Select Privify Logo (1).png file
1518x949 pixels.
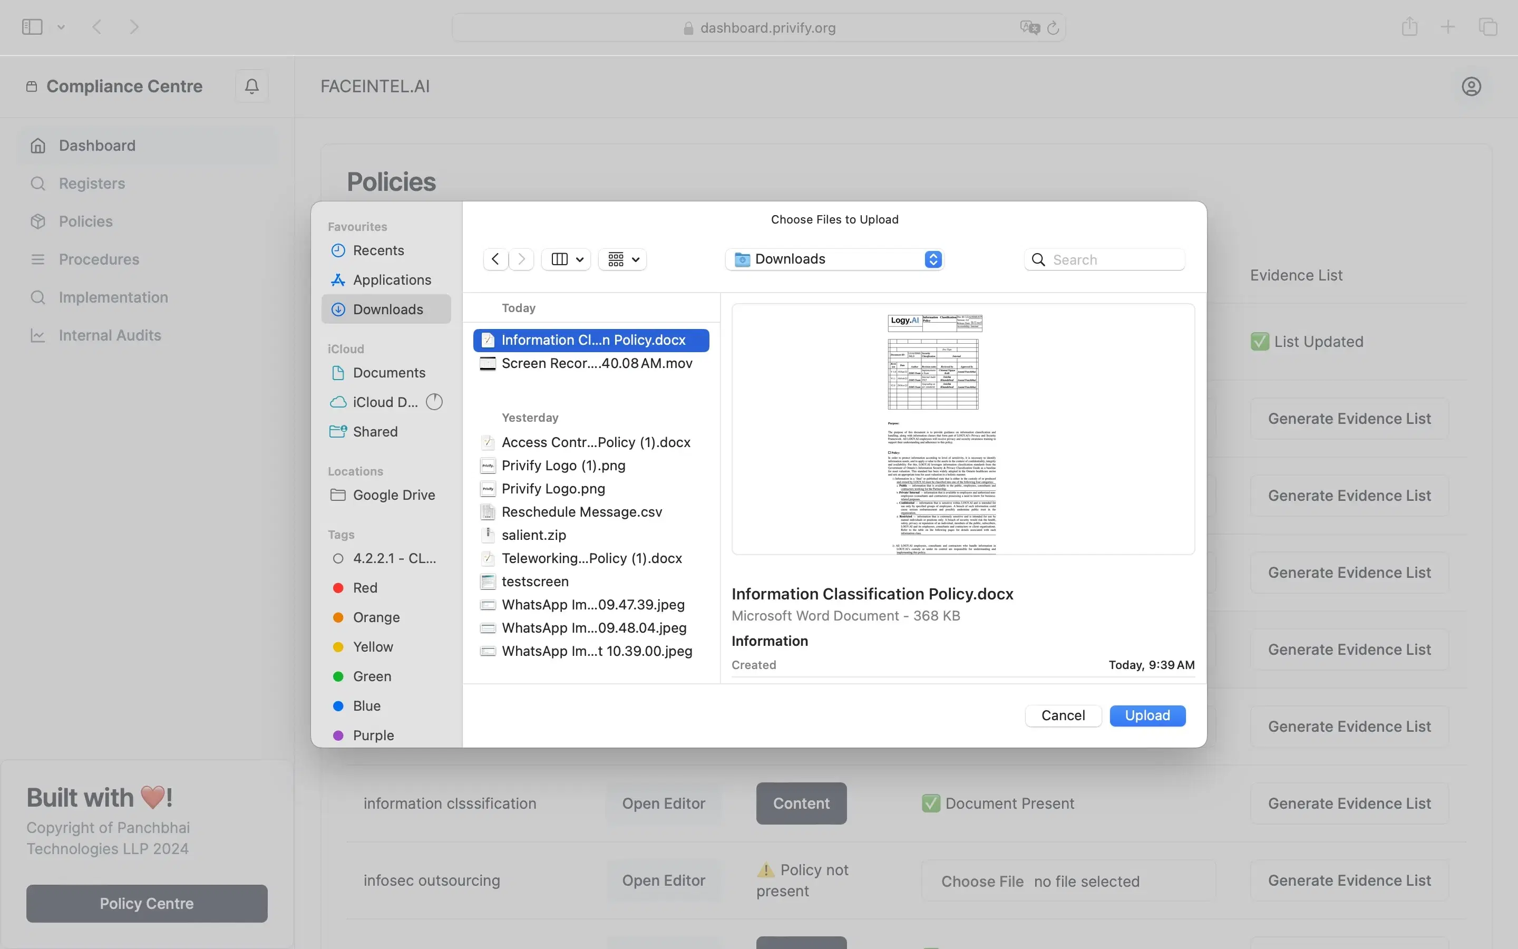tap(591, 466)
